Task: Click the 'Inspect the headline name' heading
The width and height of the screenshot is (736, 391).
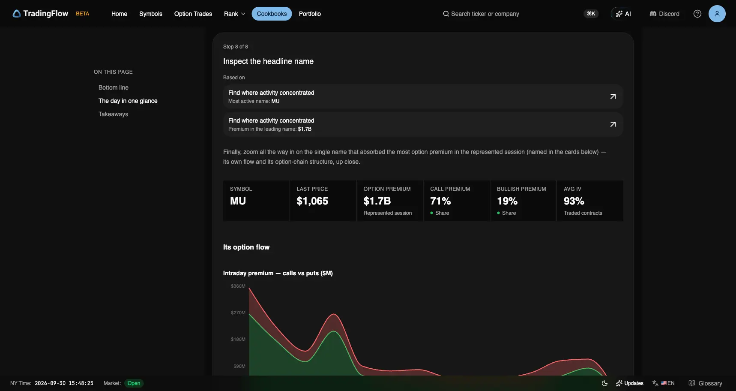Action: click(x=268, y=61)
